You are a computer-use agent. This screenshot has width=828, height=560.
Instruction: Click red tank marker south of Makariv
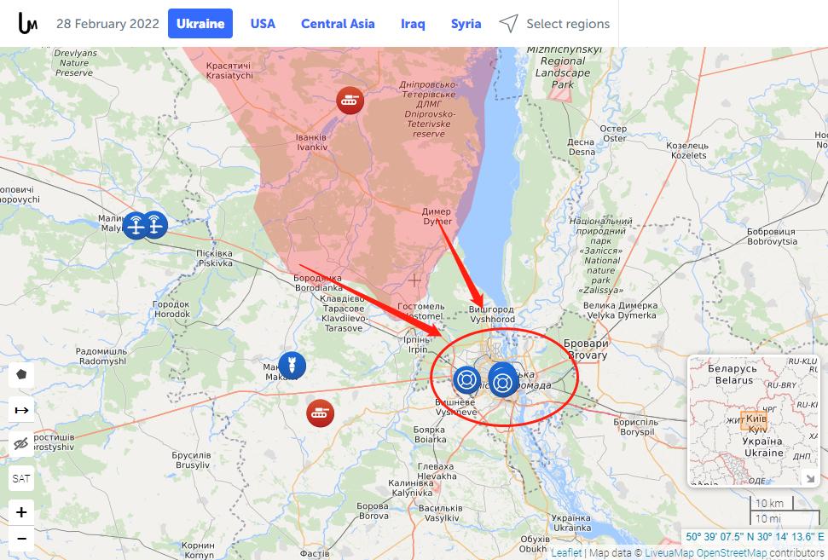320,413
